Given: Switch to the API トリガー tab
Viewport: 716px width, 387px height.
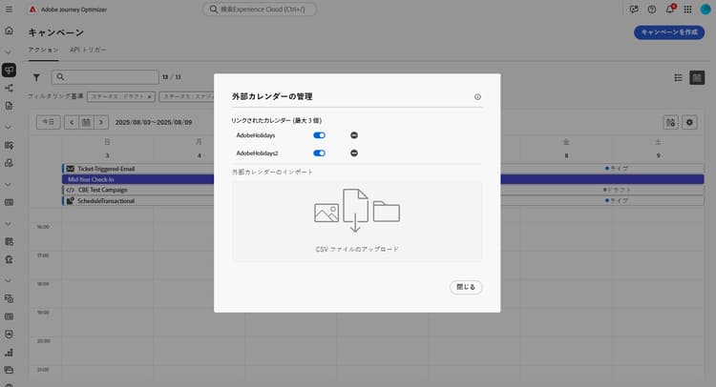Looking at the screenshot, I should tap(88, 50).
